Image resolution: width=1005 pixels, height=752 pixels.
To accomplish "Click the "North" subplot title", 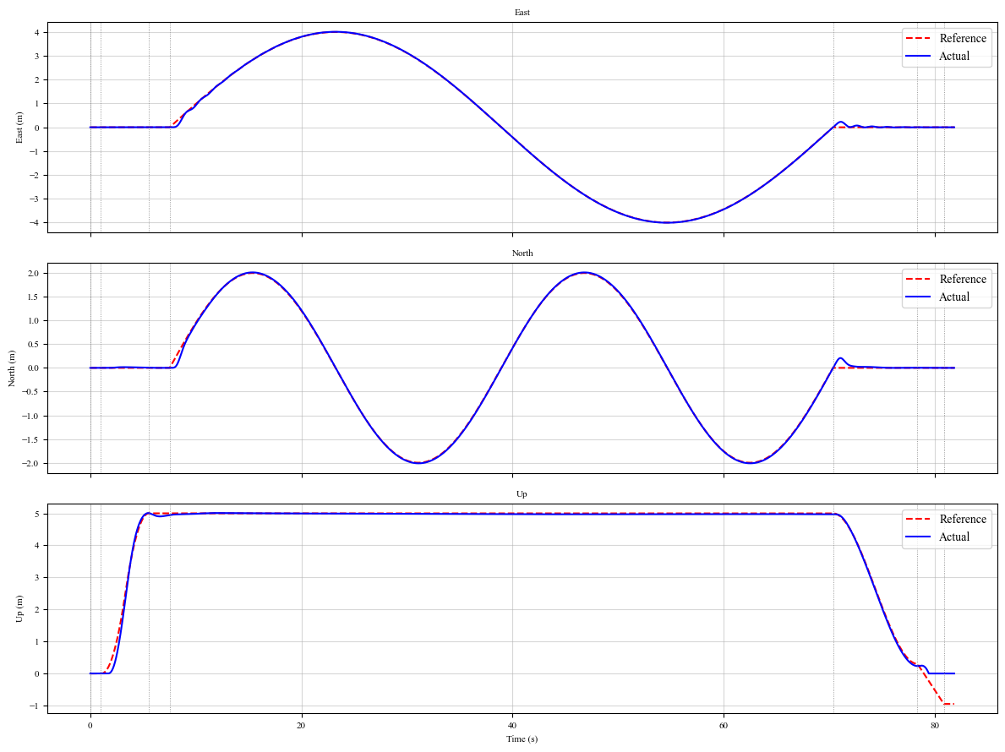I will pyautogui.click(x=522, y=253).
